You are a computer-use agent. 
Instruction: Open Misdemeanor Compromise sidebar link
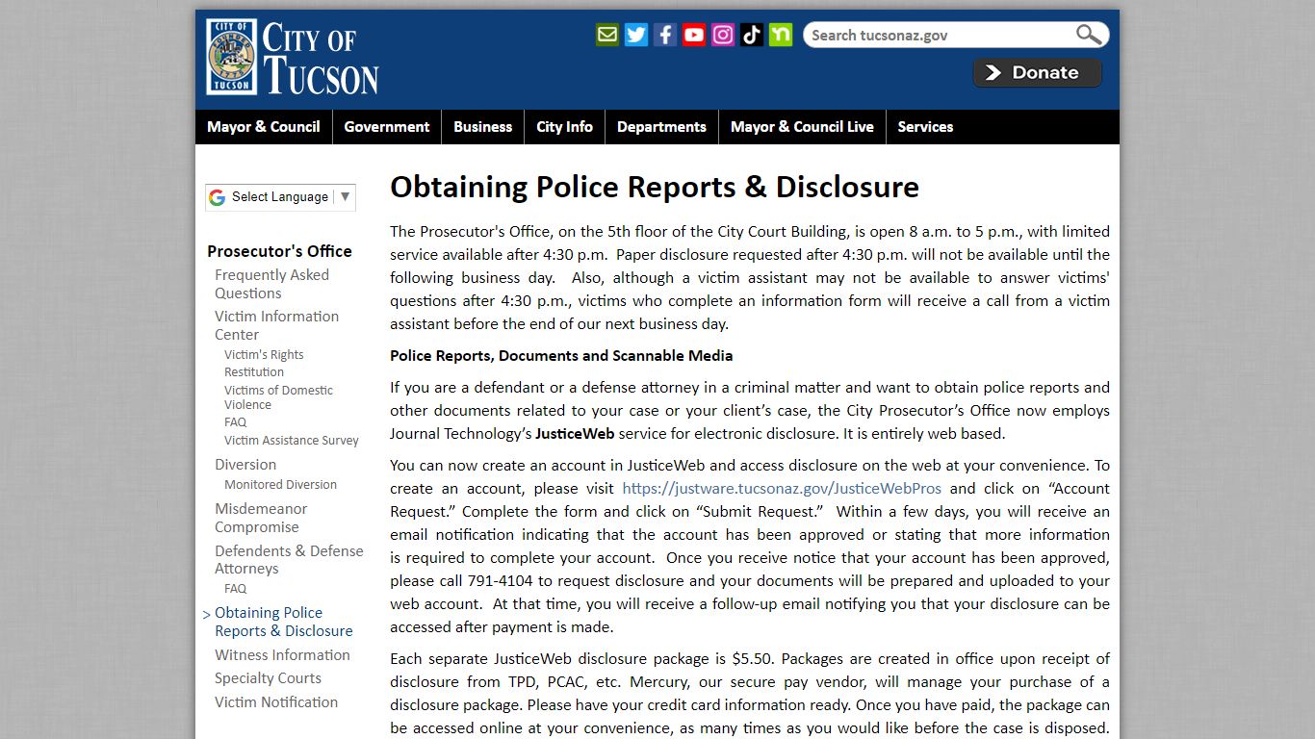tap(261, 518)
